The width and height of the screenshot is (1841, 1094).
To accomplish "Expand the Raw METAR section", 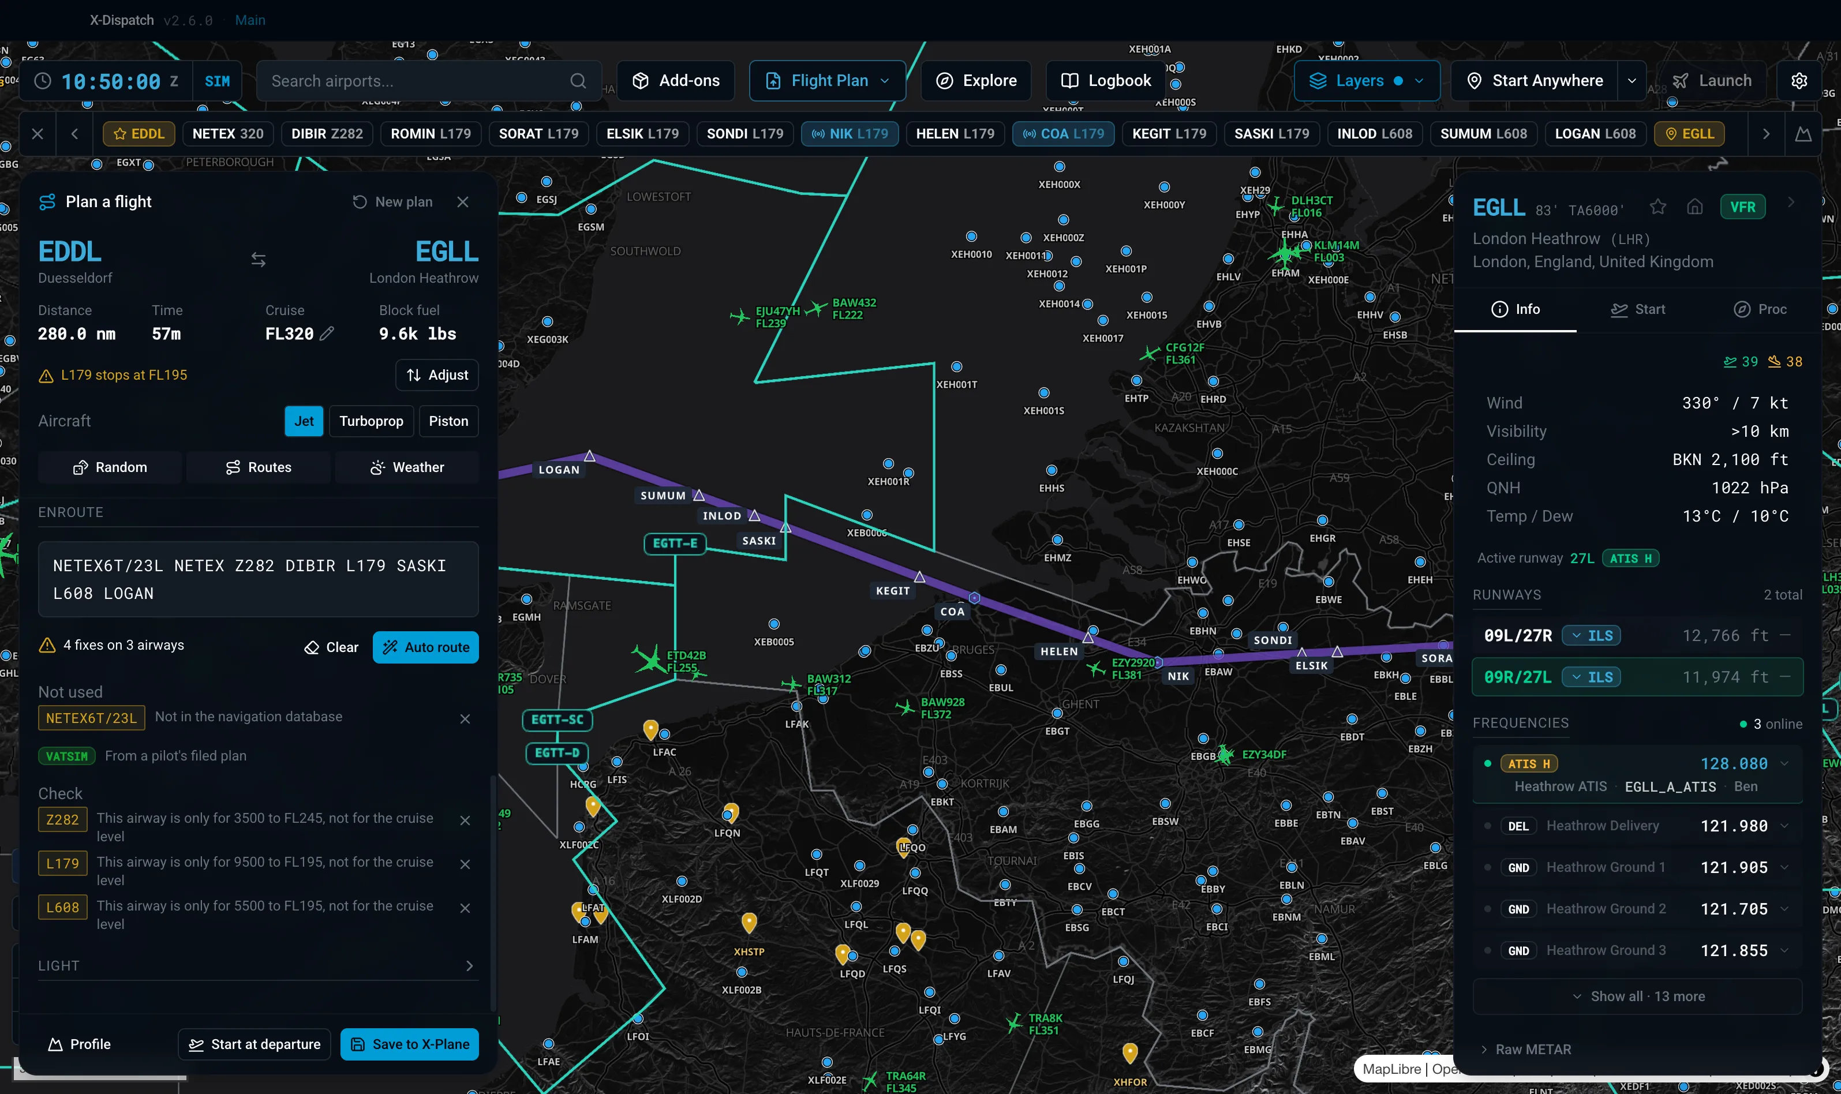I will (x=1525, y=1049).
